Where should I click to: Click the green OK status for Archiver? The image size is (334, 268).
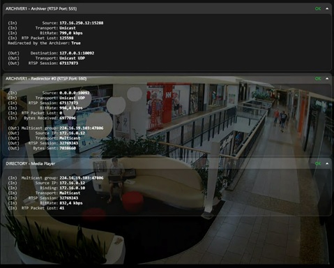(x=318, y=9)
